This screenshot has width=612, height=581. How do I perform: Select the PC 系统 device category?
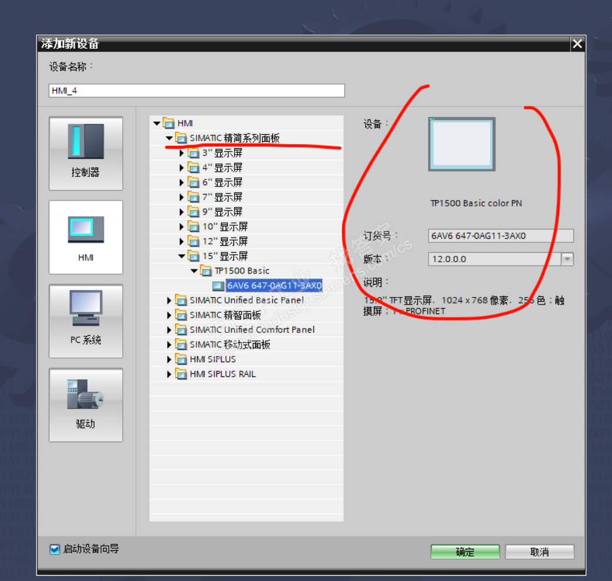click(86, 321)
